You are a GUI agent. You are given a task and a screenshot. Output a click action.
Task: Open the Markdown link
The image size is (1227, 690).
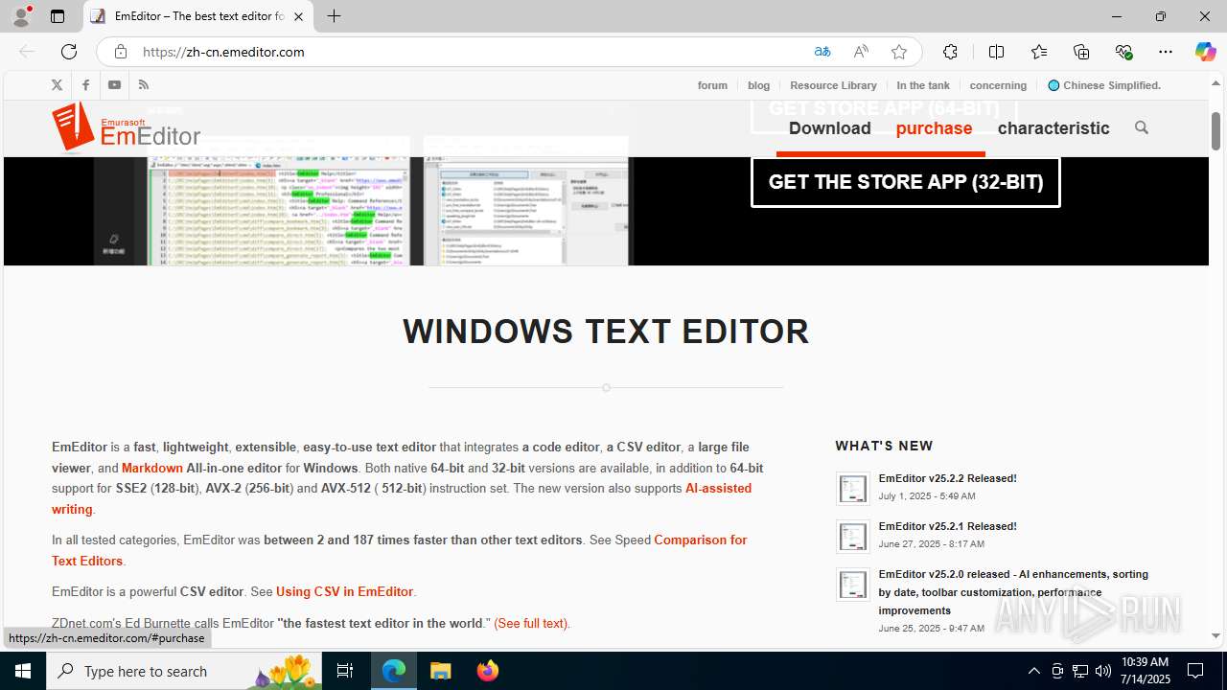152,468
